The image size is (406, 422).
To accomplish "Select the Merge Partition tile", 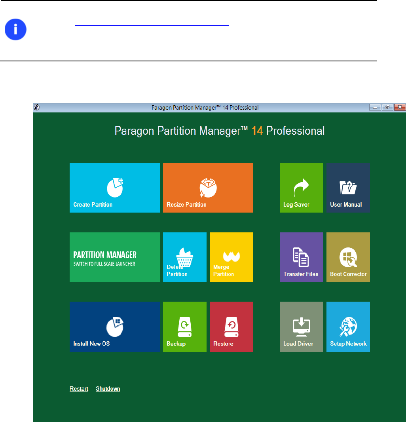I will 231,257.
